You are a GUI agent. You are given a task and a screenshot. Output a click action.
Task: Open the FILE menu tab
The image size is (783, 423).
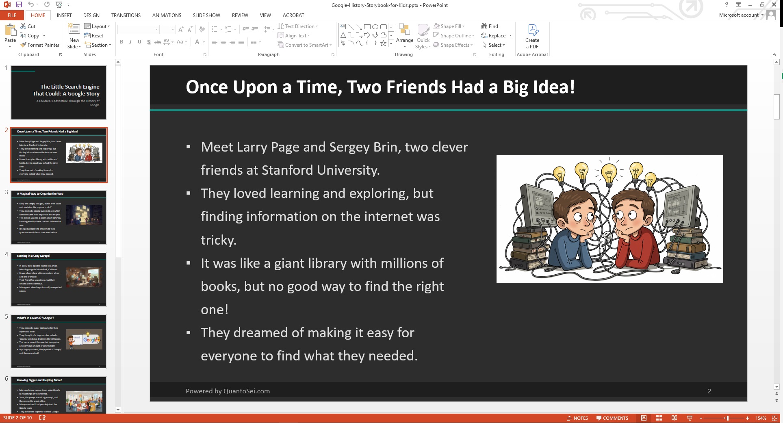12,15
